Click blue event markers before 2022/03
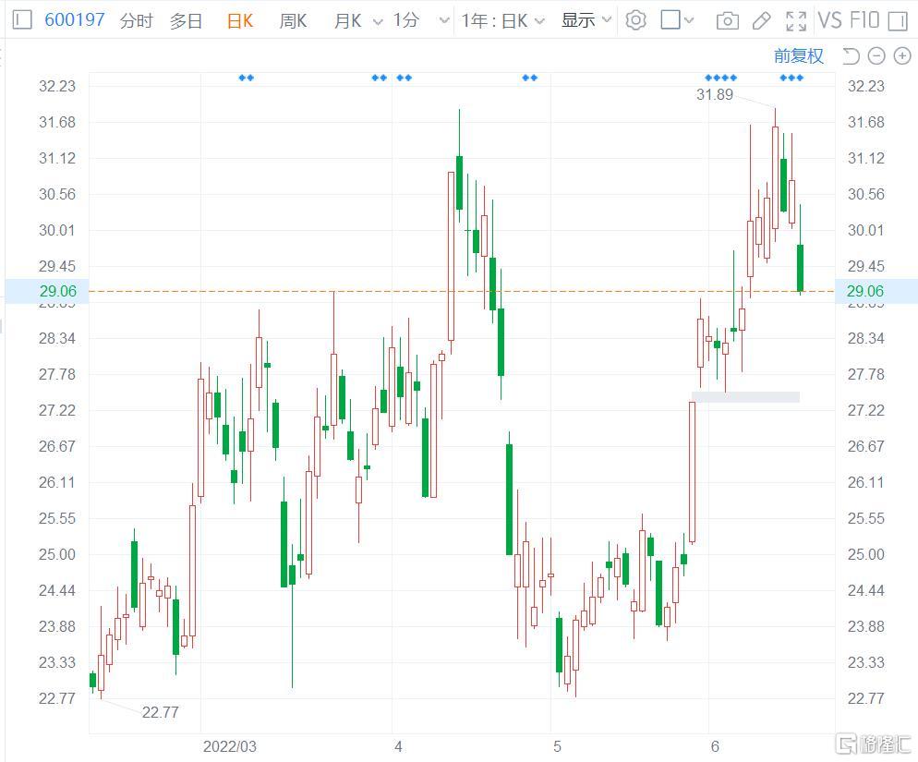The width and height of the screenshot is (918, 762). click(x=247, y=78)
